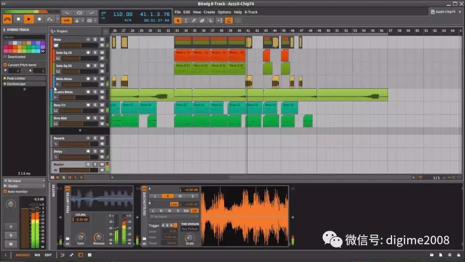Image resolution: width=465 pixels, height=262 pixels.
Task: Switch to the EDIT view
Action: click(x=48, y=255)
